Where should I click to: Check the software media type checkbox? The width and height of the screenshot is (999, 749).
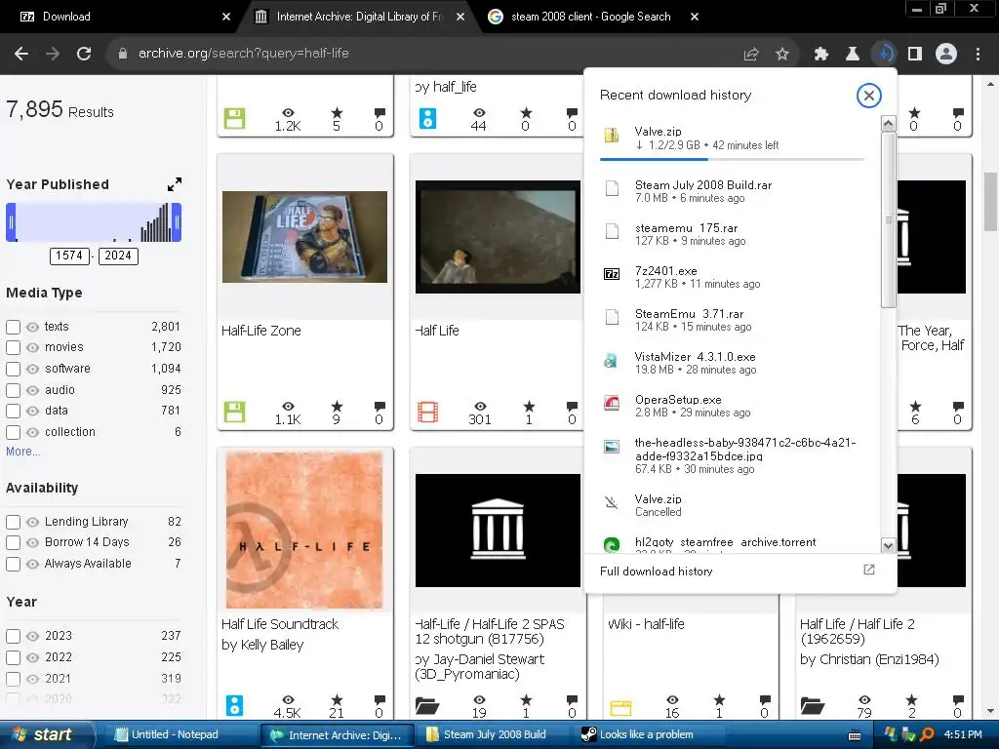tap(13, 369)
